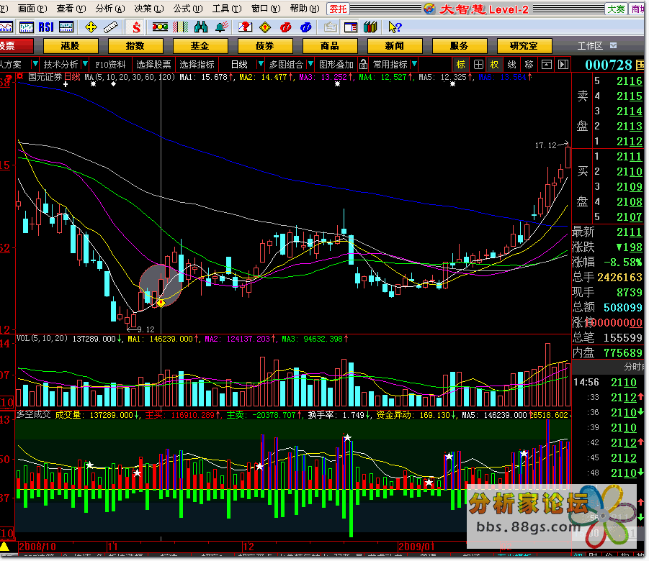
Task: Switch to the 基金 tab
Action: point(200,45)
